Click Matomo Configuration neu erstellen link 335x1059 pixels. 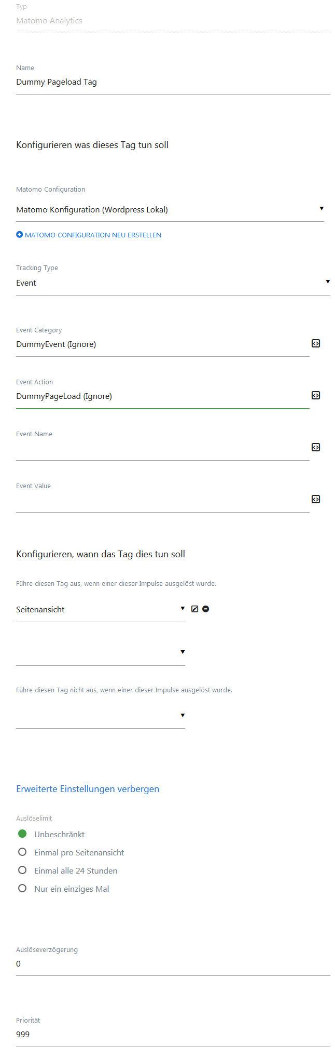point(93,235)
